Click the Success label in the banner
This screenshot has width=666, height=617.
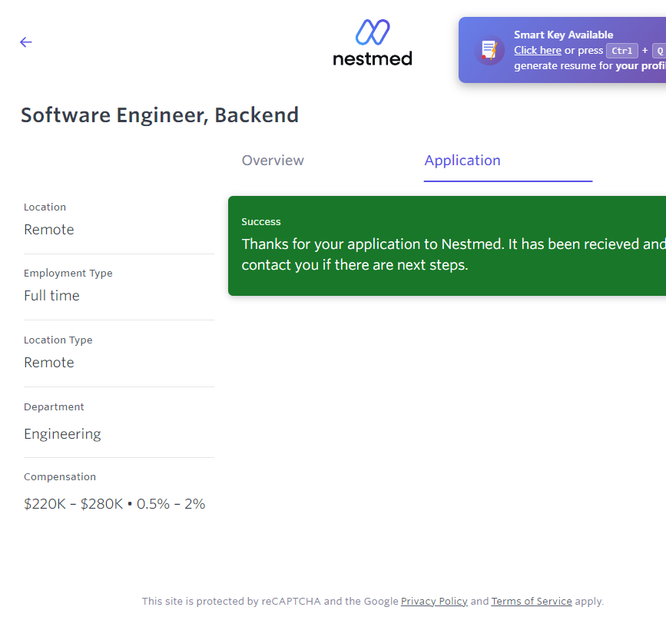261,222
